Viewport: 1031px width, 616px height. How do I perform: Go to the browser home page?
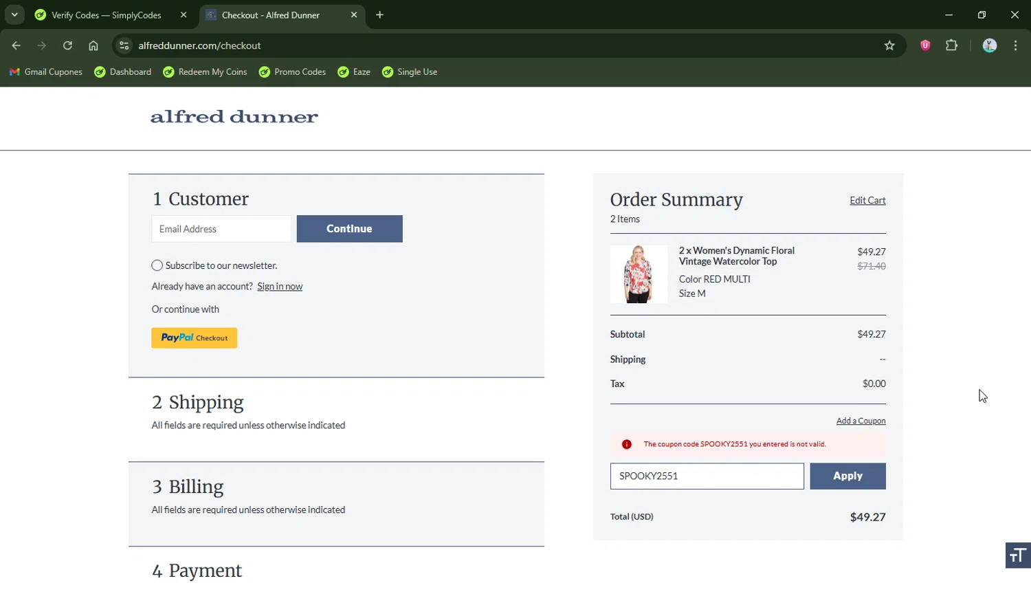[x=93, y=46]
